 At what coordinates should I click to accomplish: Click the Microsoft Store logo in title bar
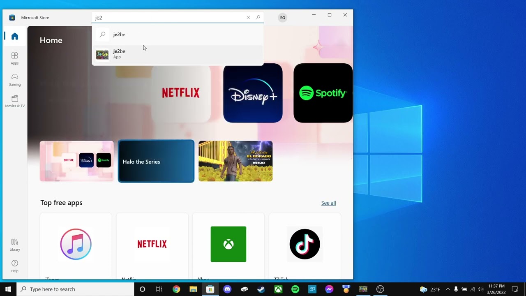[12, 18]
